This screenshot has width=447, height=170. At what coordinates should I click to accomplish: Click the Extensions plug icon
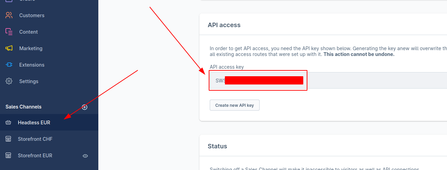click(9, 65)
